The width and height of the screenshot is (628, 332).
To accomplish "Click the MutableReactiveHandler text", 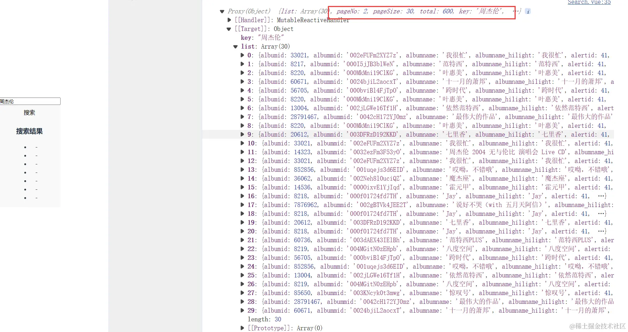I will (313, 20).
